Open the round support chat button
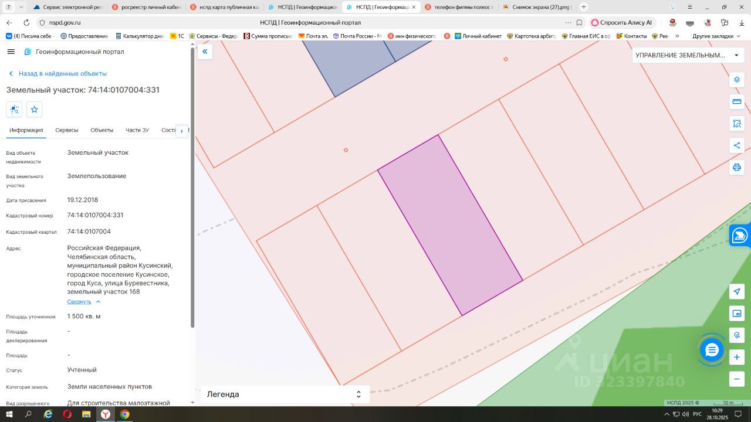Screen dimensions: 751x422 click(712, 350)
